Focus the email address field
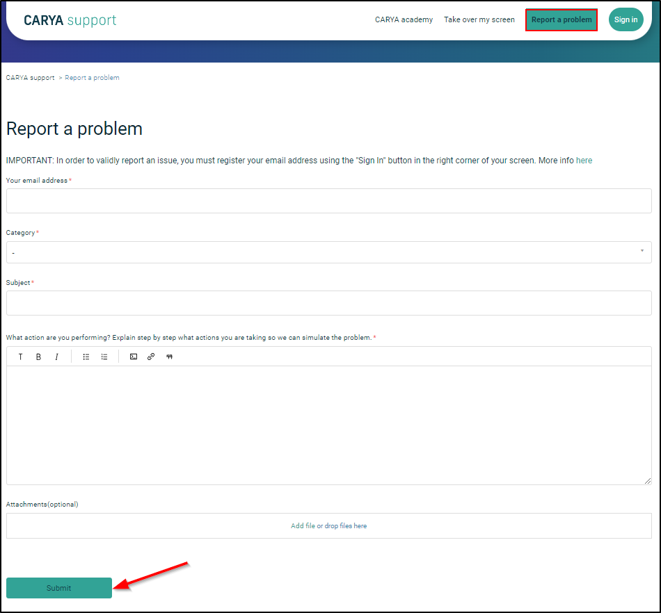This screenshot has height=613, width=661. pyautogui.click(x=329, y=201)
